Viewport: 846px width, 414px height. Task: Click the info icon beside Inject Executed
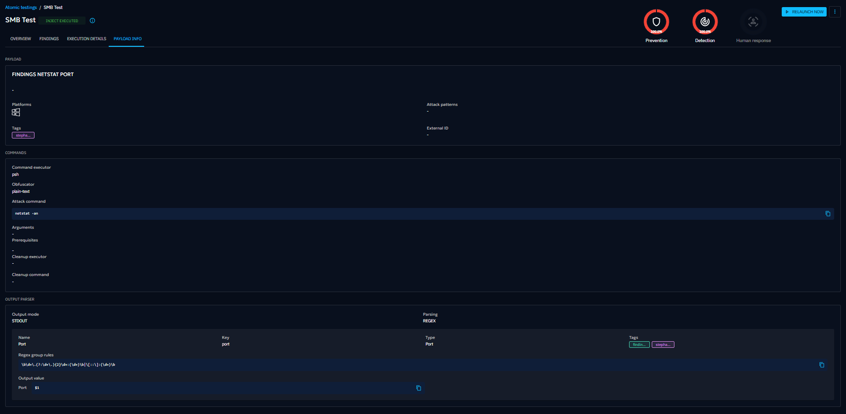(x=93, y=21)
